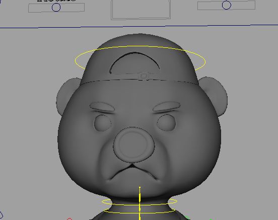Click the empty rectangular control box at top center
278x220 pixels.
pos(141,10)
